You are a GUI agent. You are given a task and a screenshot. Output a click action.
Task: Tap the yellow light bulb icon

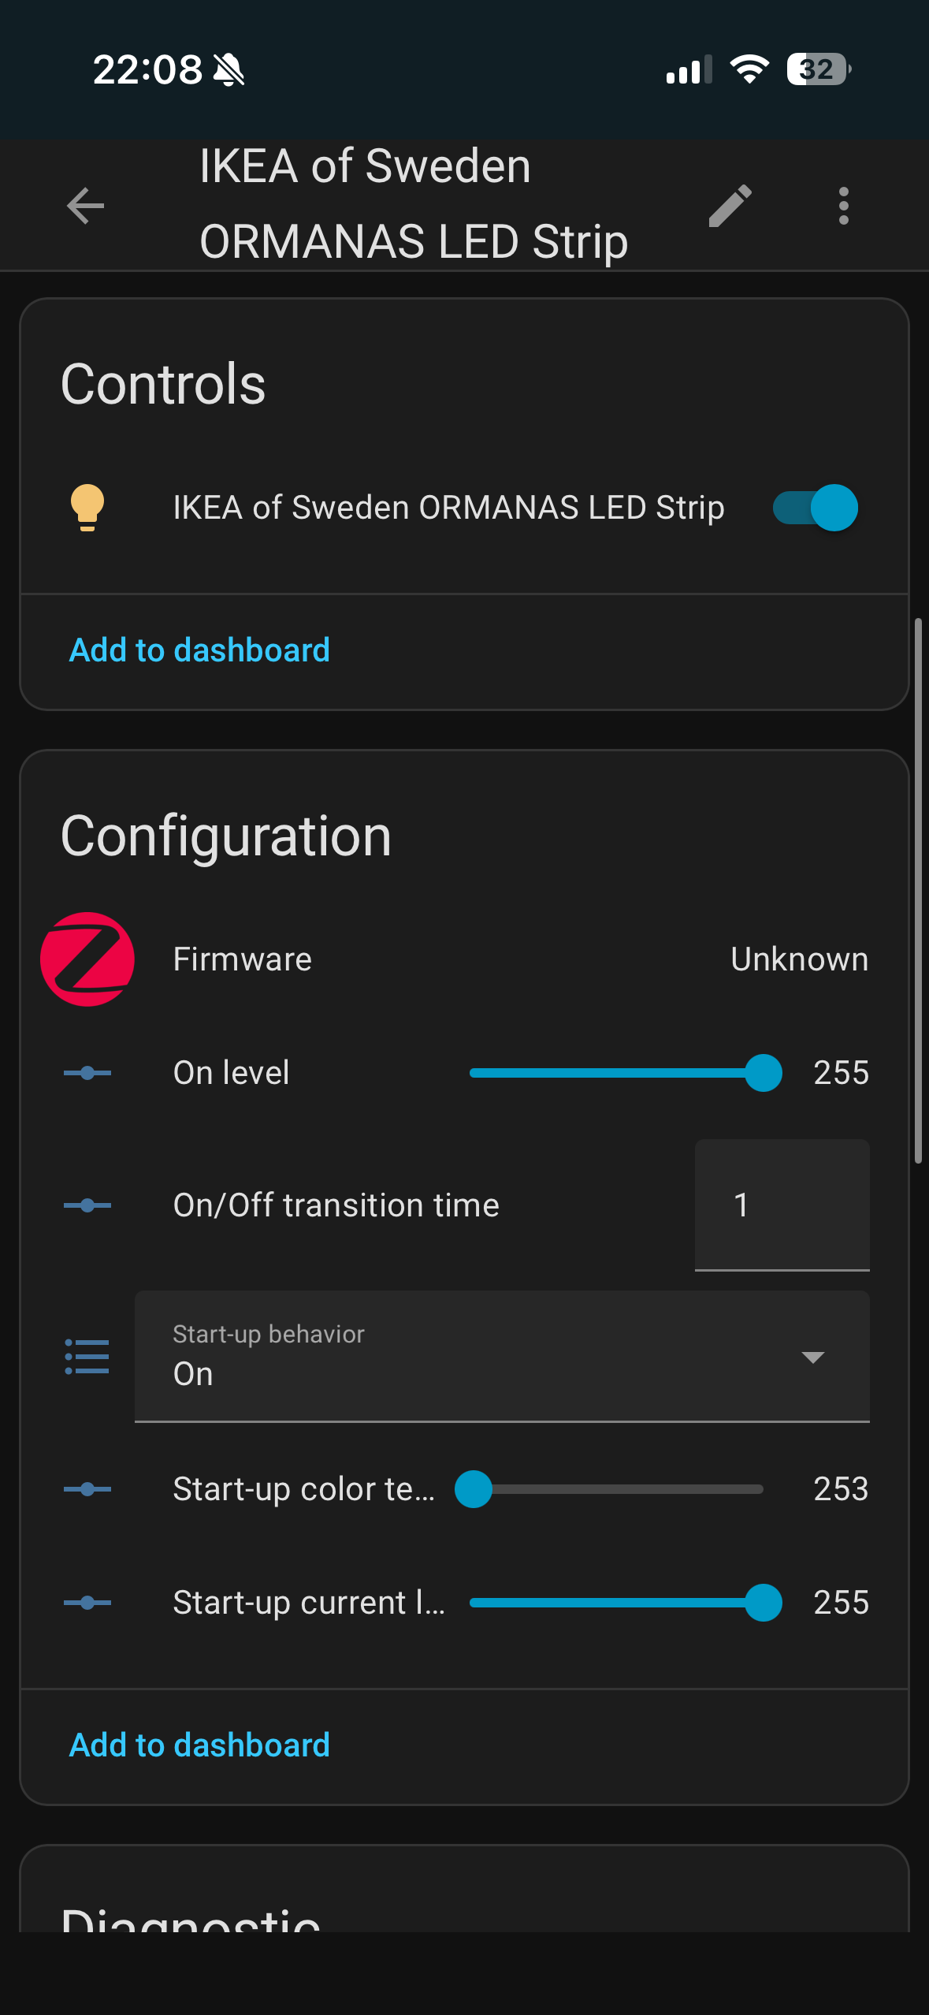click(87, 508)
